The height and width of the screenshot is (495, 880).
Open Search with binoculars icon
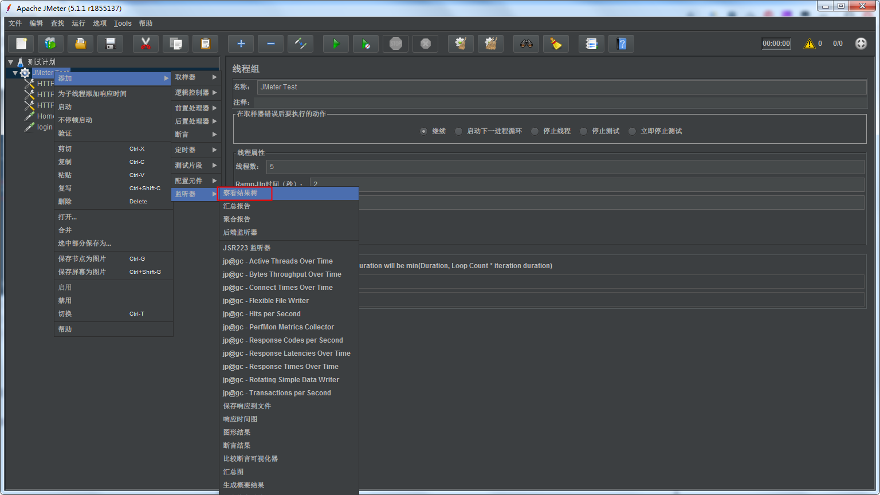point(526,44)
